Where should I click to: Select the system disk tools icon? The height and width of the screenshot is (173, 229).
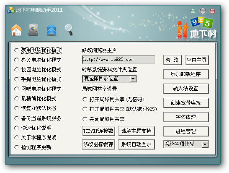click(33, 30)
